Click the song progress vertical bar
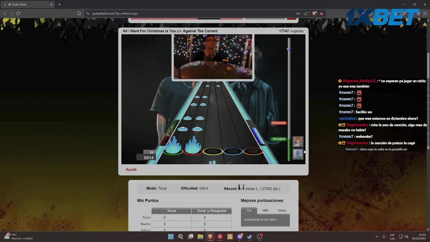This screenshot has width=430, height=242. pos(289,99)
